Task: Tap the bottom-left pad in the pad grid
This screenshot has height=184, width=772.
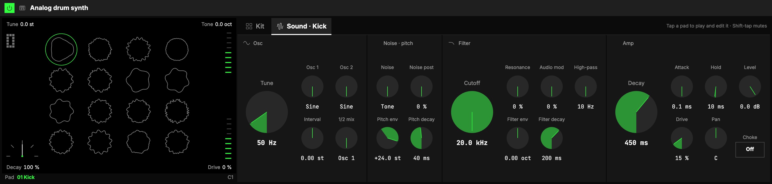Action: coord(61,142)
